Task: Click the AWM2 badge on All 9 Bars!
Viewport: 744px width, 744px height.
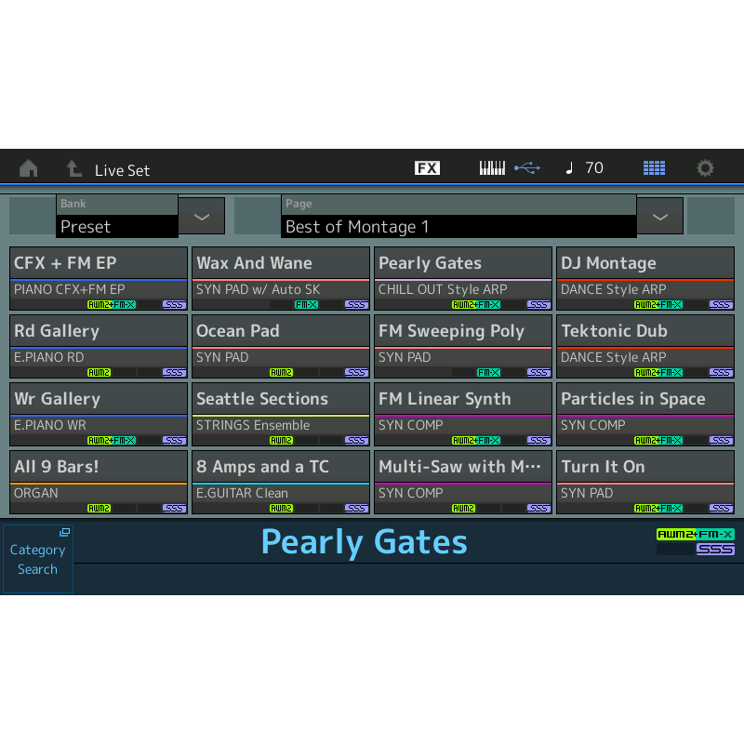Action: [x=99, y=508]
